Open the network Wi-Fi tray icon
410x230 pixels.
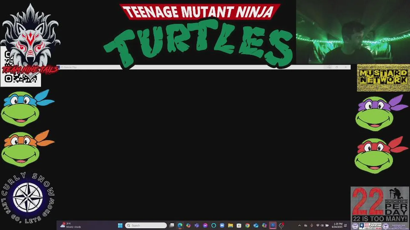[x=318, y=226]
